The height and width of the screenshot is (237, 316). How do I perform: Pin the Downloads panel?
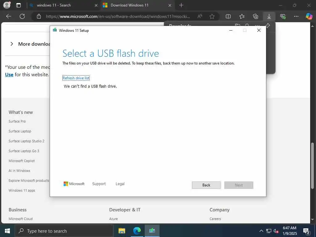[x=268, y=26]
